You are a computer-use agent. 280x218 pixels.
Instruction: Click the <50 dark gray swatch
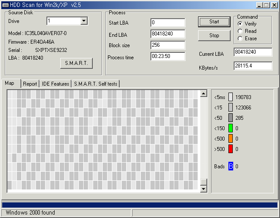coord(231,118)
